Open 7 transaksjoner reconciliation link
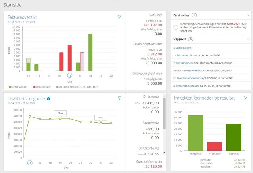 [182, 63]
